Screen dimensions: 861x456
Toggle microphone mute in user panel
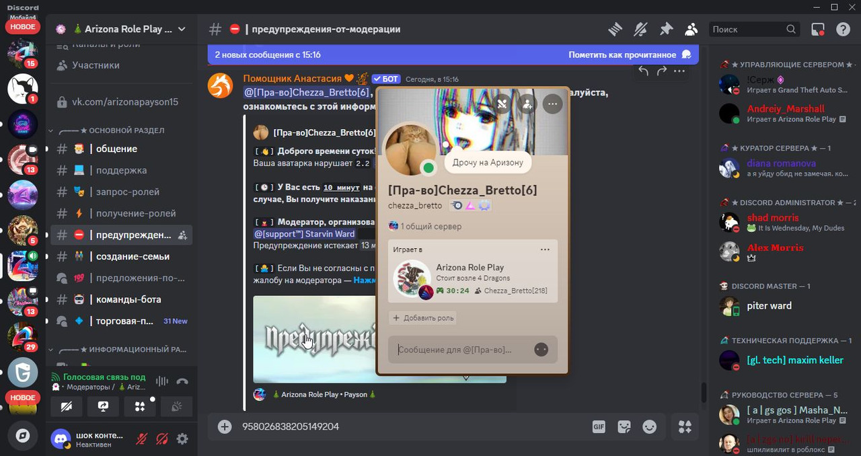point(142,439)
